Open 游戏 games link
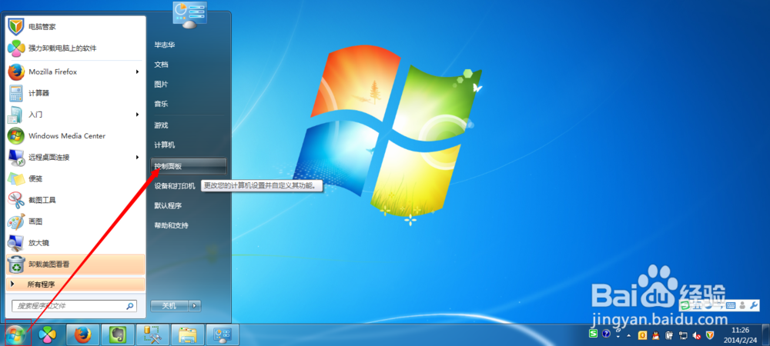The image size is (770, 346). (161, 125)
